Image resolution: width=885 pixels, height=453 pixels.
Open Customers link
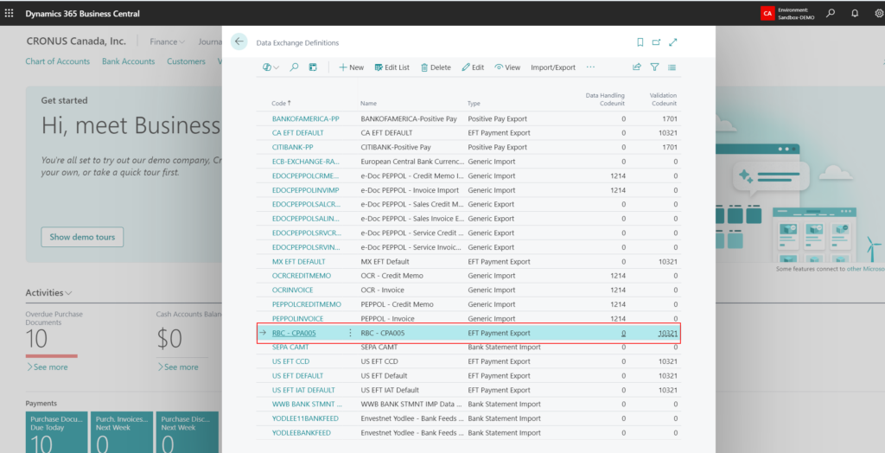tap(186, 61)
